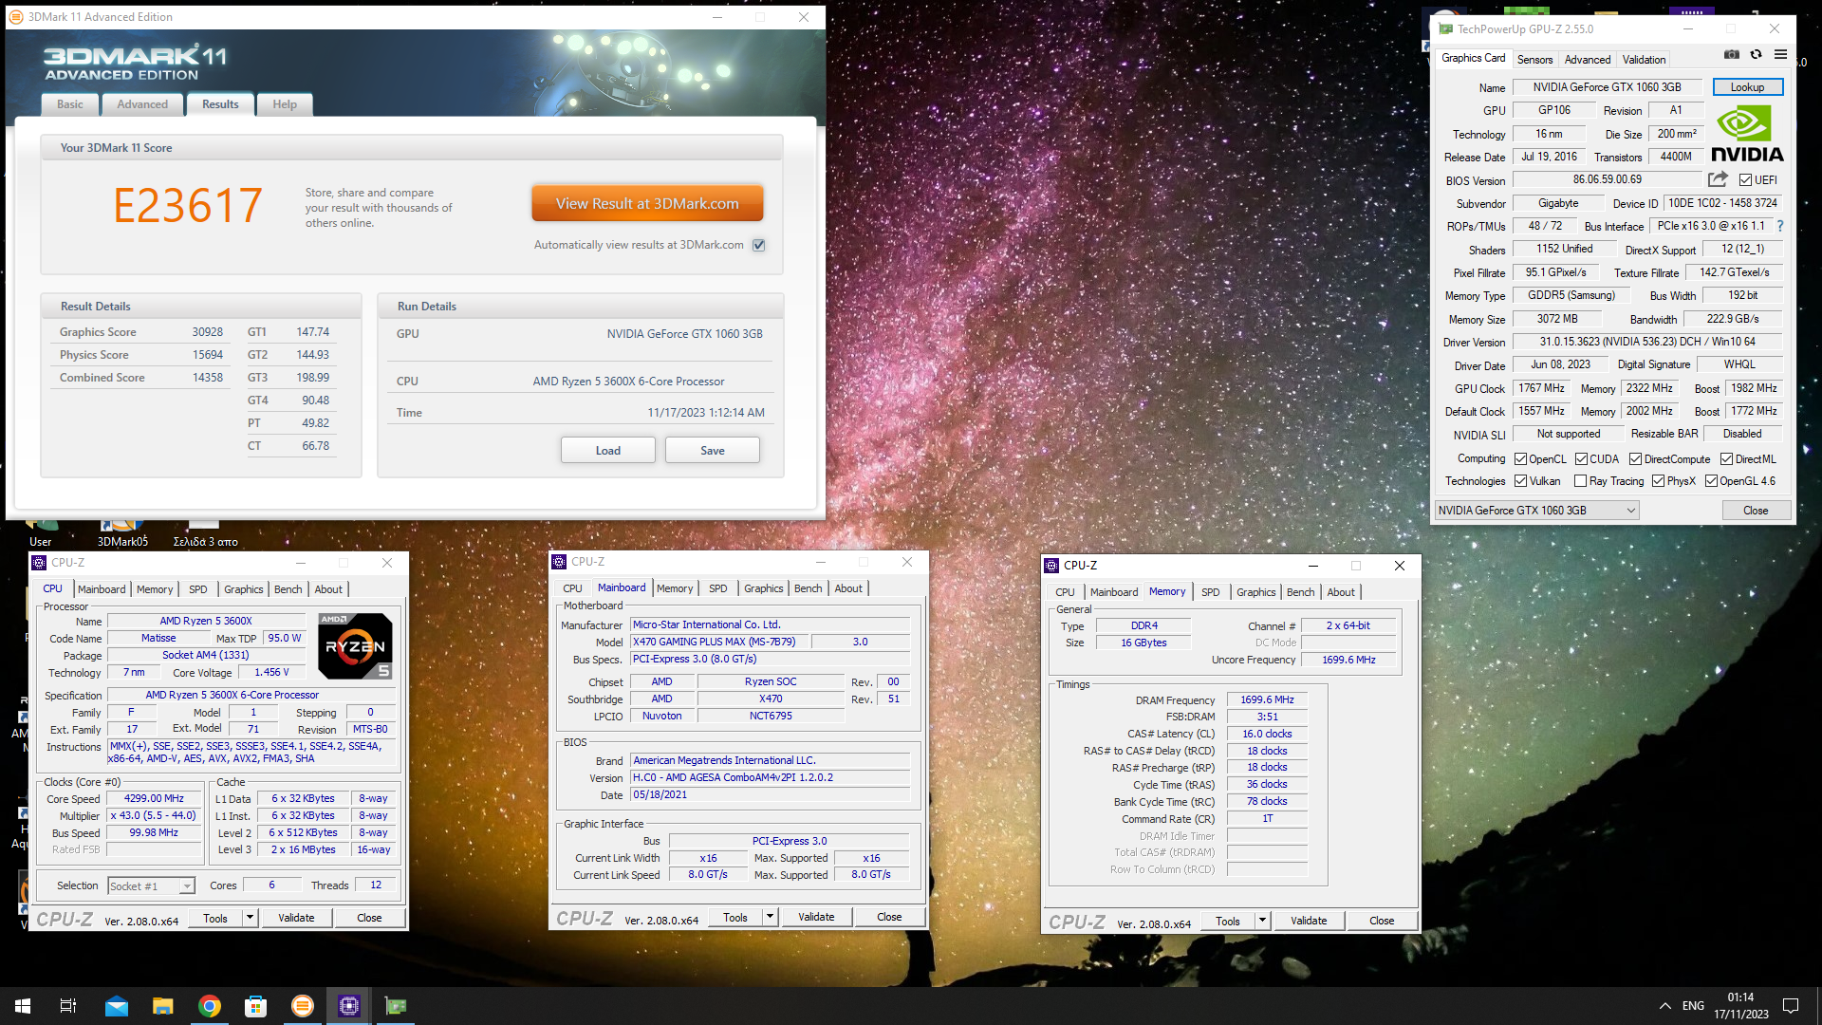Open Microsoft Store from the taskbar
This screenshot has width=1822, height=1025.
click(255, 1006)
